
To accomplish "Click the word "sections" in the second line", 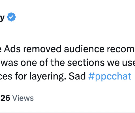I will coord(86,62).
